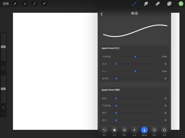Go back with the left chevron

[102, 14]
